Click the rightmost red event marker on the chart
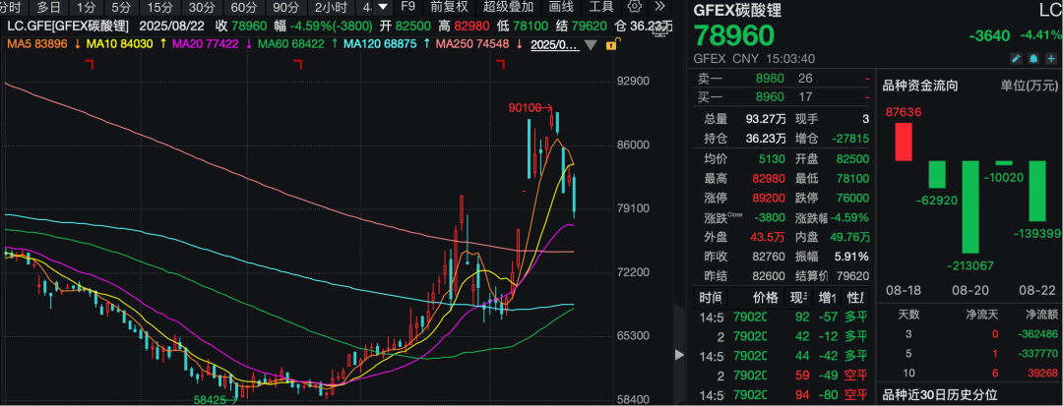 (501, 64)
